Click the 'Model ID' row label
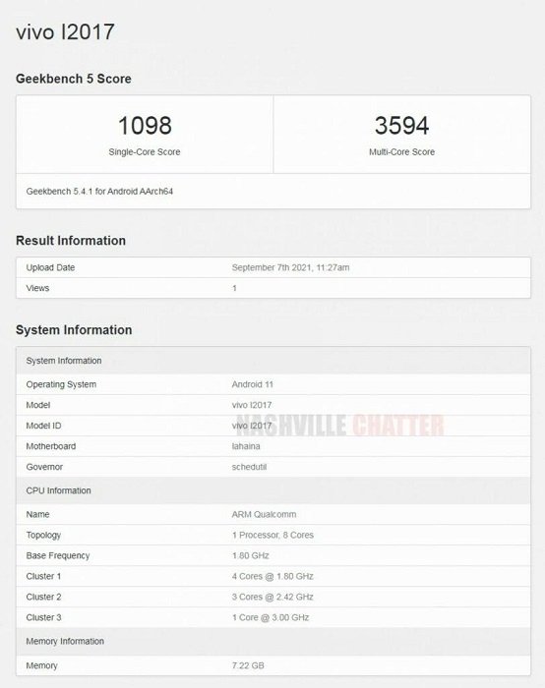 point(43,426)
